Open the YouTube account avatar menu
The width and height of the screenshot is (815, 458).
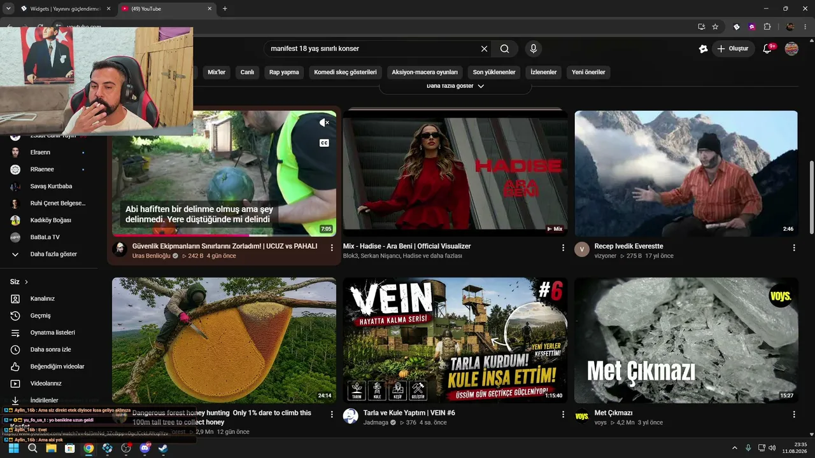(x=791, y=48)
